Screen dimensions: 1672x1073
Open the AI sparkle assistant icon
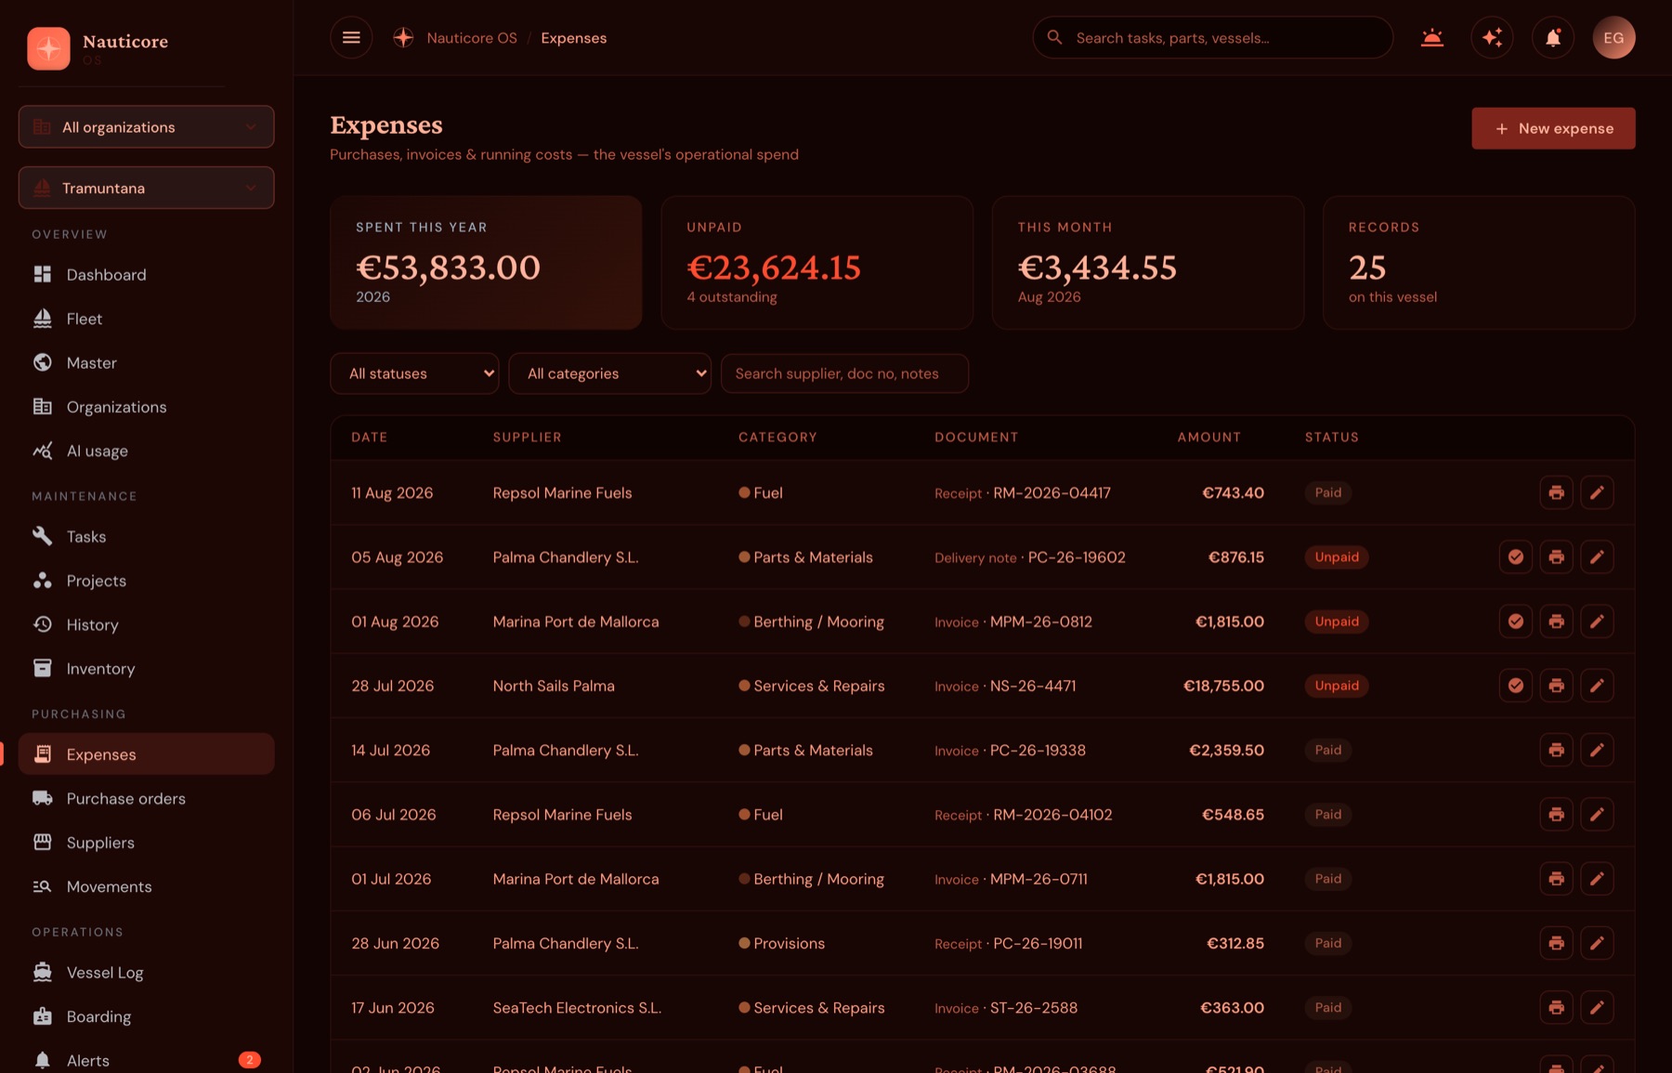1493,38
